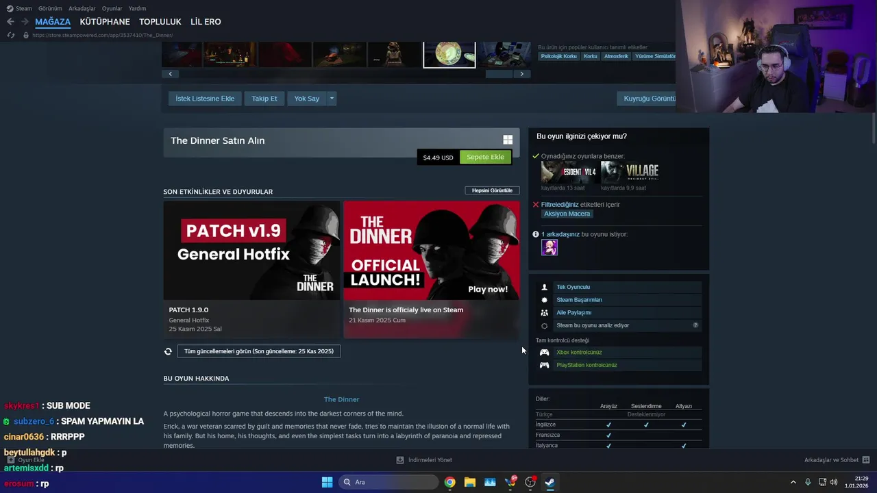
Task: Switch to the MAĞAZA tab
Action: pyautogui.click(x=53, y=22)
